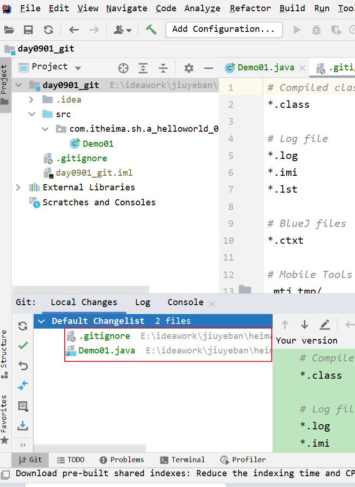Click Select Opened File crosshair icon
Image resolution: width=355 pixels, height=487 pixels.
tap(123, 68)
